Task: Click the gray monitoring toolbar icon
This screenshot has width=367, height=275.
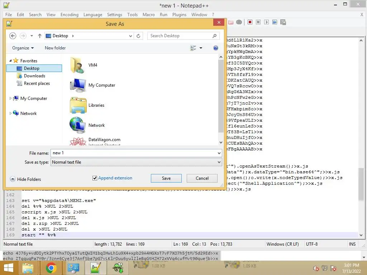Action: coord(239,22)
